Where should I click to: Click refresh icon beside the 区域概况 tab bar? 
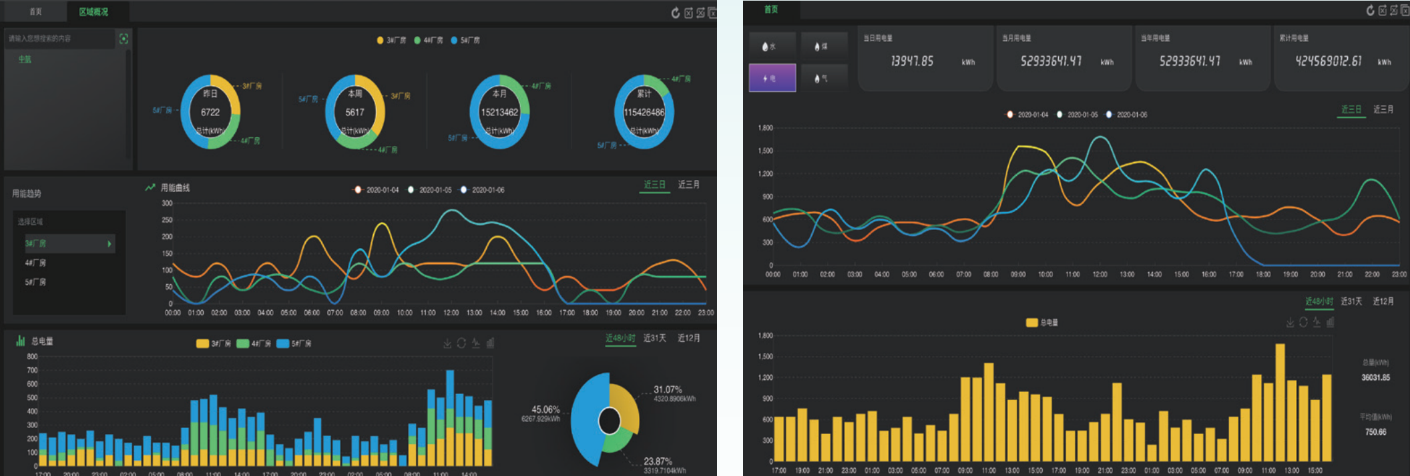click(x=676, y=13)
